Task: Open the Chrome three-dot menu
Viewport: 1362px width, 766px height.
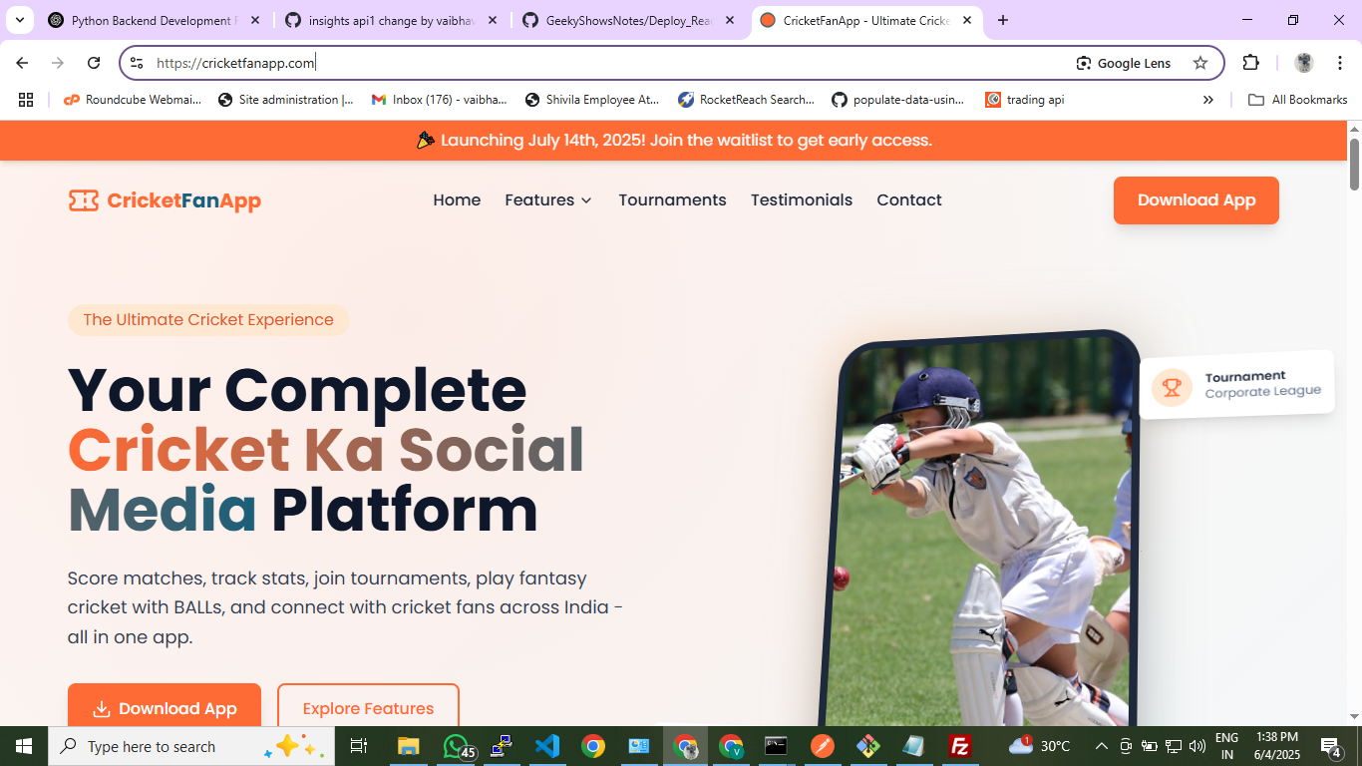Action: point(1341,63)
